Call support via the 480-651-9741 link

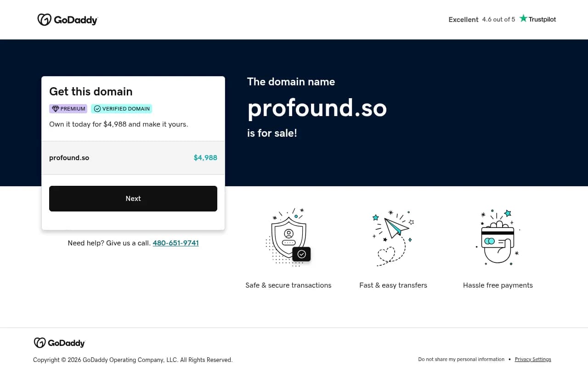pos(175,243)
